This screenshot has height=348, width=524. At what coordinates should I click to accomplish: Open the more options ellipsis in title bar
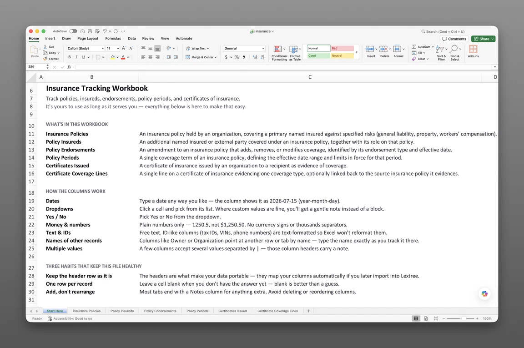pyautogui.click(x=123, y=31)
